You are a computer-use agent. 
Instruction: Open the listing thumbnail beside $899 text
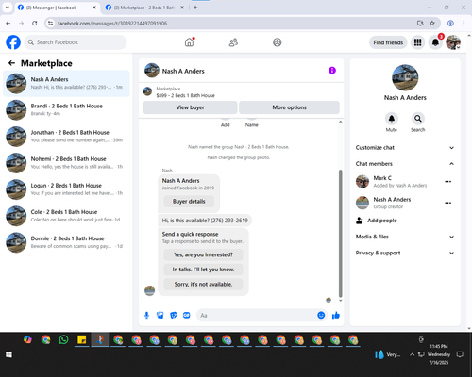pos(147,91)
